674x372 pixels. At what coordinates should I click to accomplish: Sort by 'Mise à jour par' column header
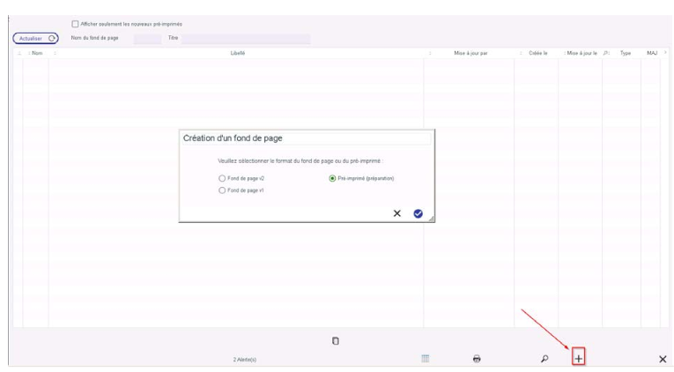470,54
